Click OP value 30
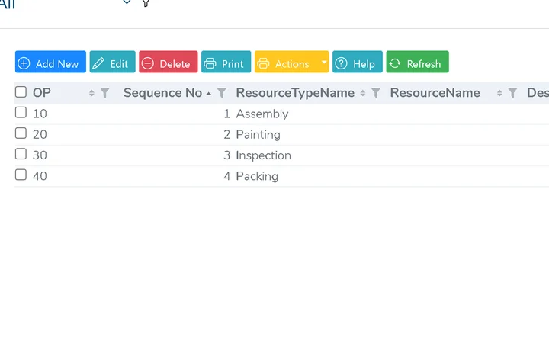This screenshot has height=343, width=549. point(40,155)
